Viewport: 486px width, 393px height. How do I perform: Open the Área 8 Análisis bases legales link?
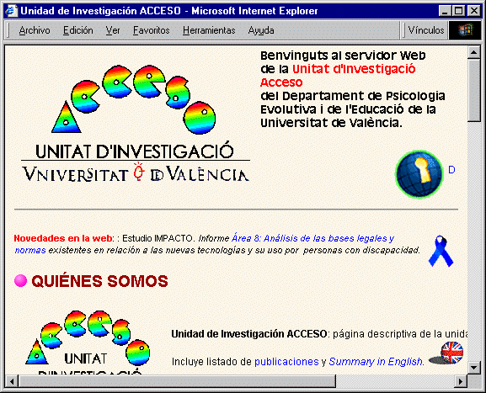[205, 244]
